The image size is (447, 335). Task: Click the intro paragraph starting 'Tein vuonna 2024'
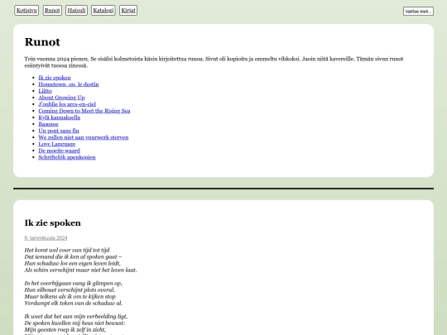click(214, 62)
